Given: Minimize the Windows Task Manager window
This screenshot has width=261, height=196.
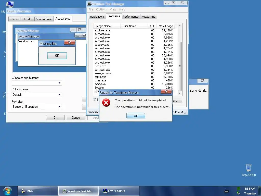Looking at the screenshot, I should click(x=167, y=3).
